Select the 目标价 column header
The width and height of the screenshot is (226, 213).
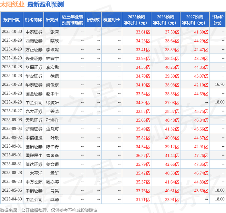[x=218, y=20]
